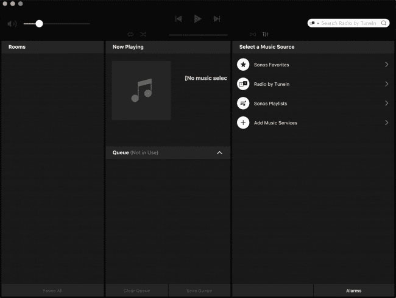
Task: Mute the volume speaker icon
Action: pos(12,24)
